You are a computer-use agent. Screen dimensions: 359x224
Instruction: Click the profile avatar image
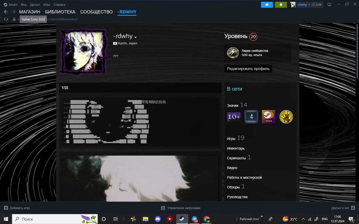[83, 51]
